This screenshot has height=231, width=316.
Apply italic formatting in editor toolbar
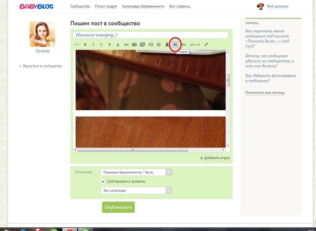(x=93, y=45)
